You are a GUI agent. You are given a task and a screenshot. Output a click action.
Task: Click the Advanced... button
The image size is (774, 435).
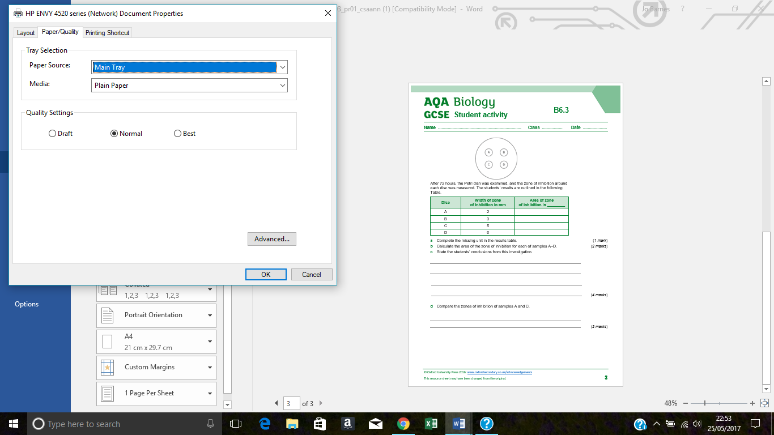tap(271, 239)
